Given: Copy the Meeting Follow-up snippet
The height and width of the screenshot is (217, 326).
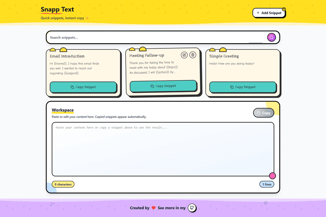Looking at the screenshot, I should click(x=163, y=86).
